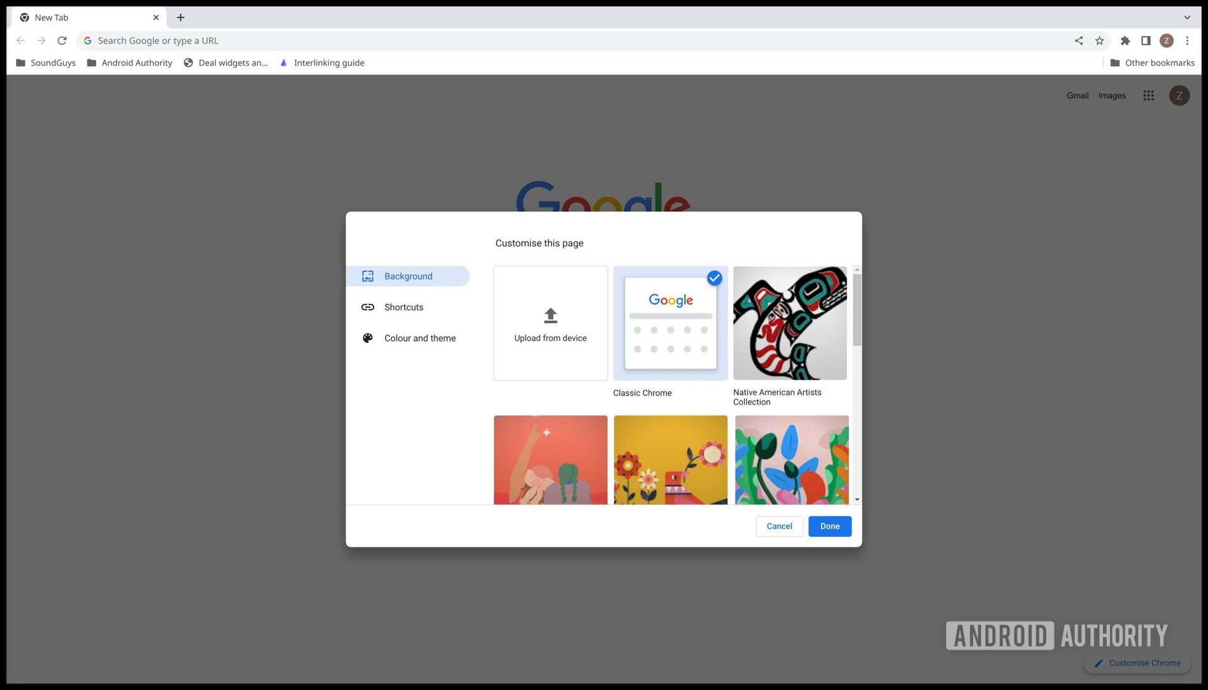1208x690 pixels.
Task: Open the Extensions puzzle icon
Action: (1125, 41)
